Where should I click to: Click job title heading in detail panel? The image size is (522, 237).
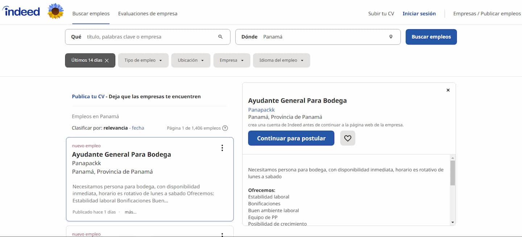pyautogui.click(x=297, y=101)
